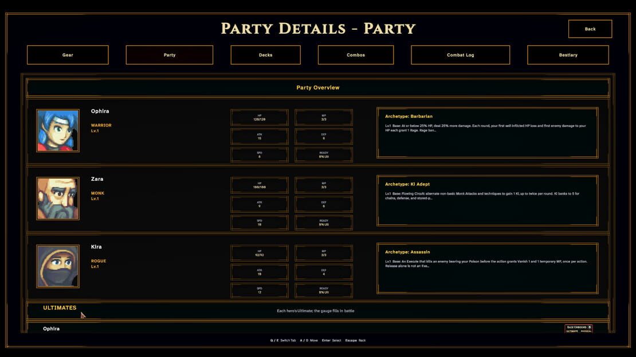Click the 'Q / E Switch Tab' hint
Viewport: 636px width, 357px height.
(283, 340)
